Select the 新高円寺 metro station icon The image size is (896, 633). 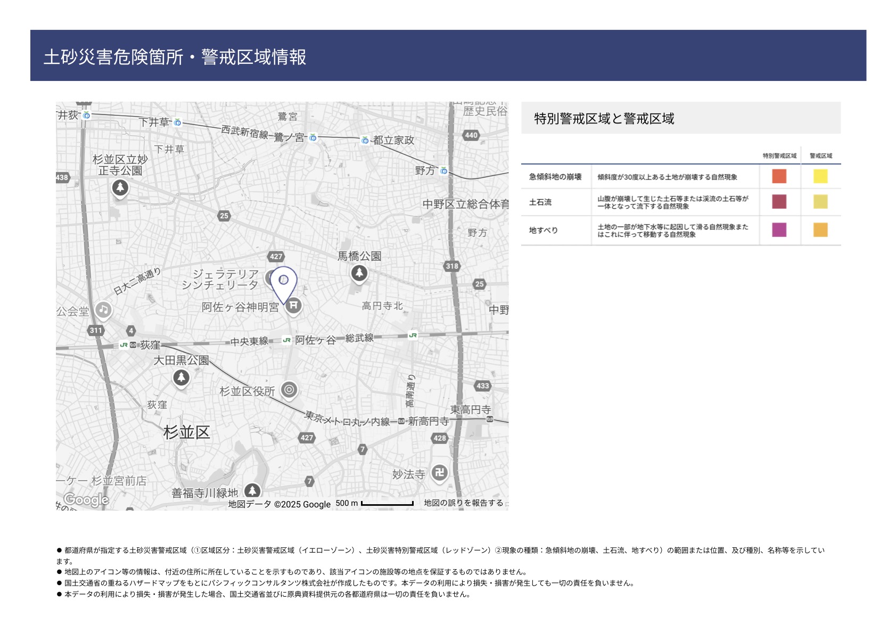pyautogui.click(x=401, y=421)
